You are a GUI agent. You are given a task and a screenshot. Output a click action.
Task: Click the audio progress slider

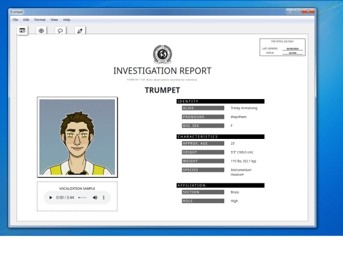click(x=82, y=197)
